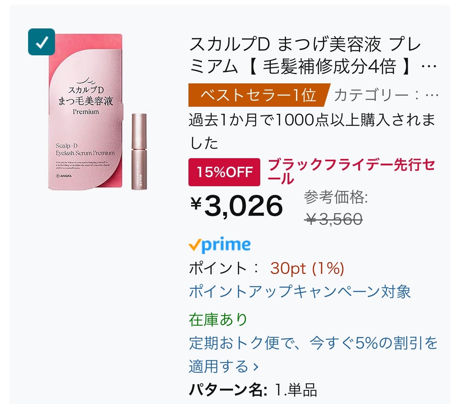Click the ベストセラー1位 orange badge

(258, 95)
